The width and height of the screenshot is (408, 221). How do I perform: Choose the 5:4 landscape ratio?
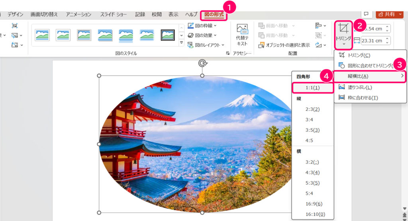[x=313, y=193]
